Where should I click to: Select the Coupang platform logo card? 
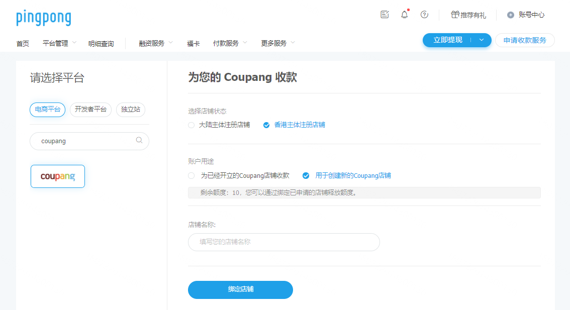pyautogui.click(x=58, y=176)
